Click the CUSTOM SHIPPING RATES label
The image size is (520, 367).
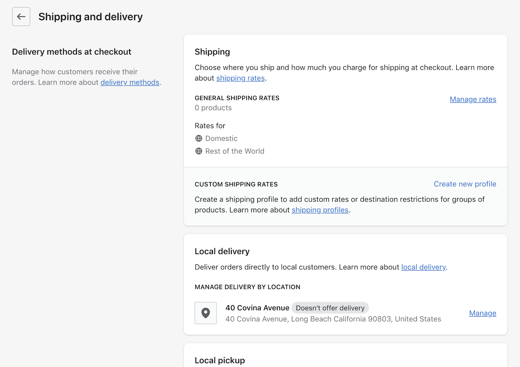pyautogui.click(x=236, y=184)
